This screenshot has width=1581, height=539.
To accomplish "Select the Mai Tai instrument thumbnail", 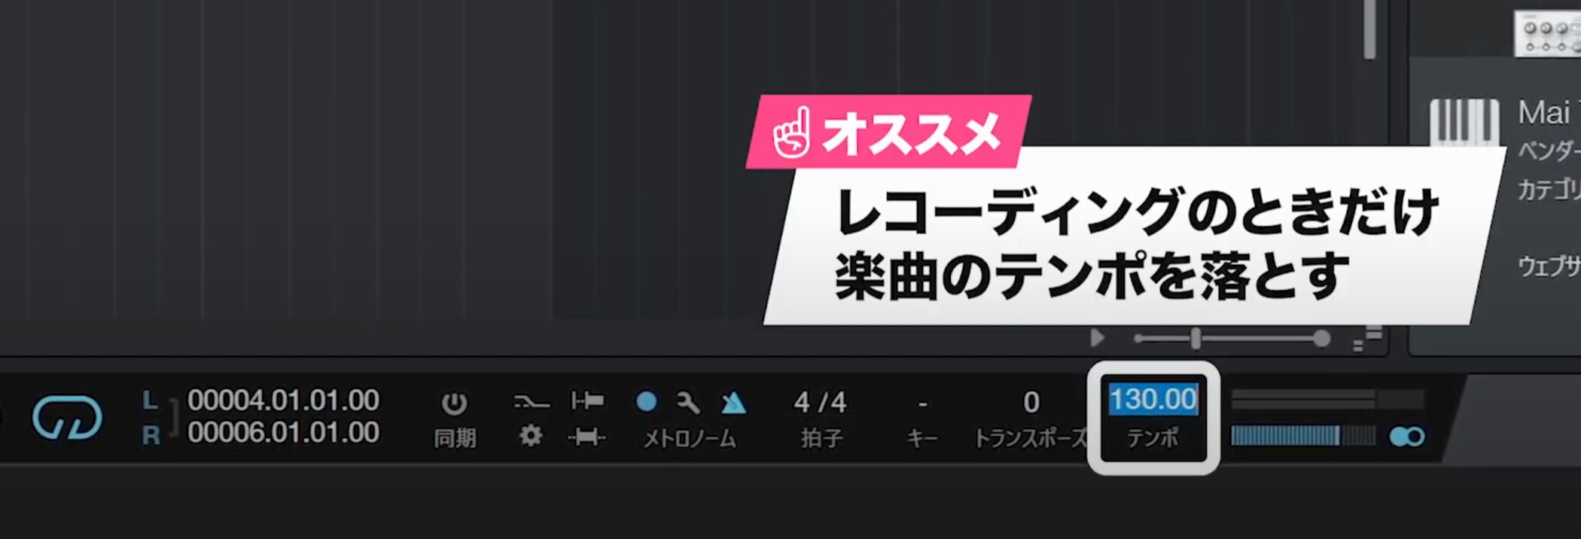I will tap(1464, 123).
